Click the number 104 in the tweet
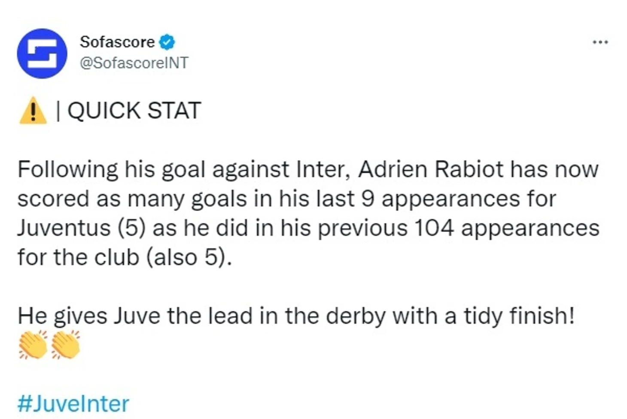 click(434, 228)
